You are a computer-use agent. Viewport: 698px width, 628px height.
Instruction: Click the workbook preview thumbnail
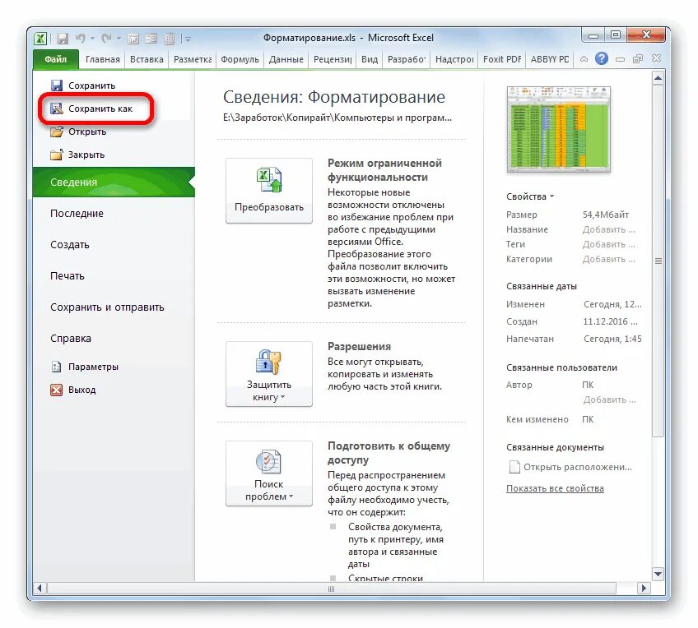(559, 129)
